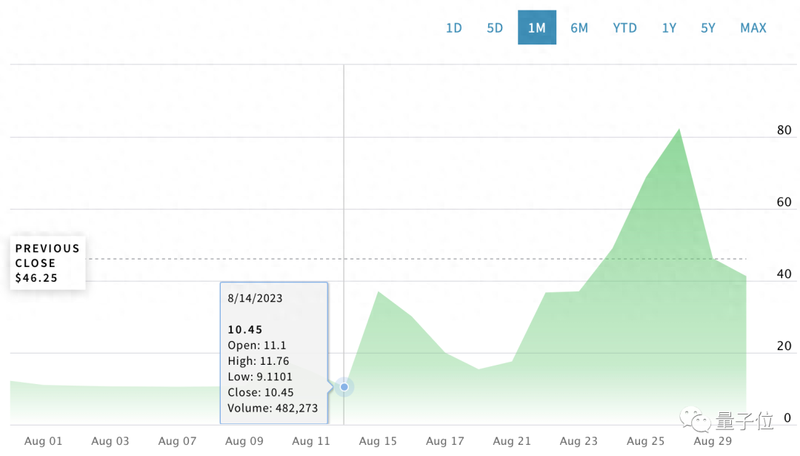Click the 8/14/2023 price tooltip box

pyautogui.click(x=273, y=352)
